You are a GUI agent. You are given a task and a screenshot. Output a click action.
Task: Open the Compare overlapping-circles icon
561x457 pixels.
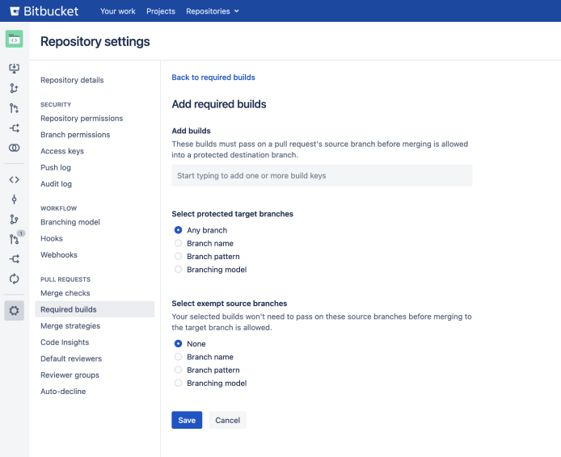(14, 148)
